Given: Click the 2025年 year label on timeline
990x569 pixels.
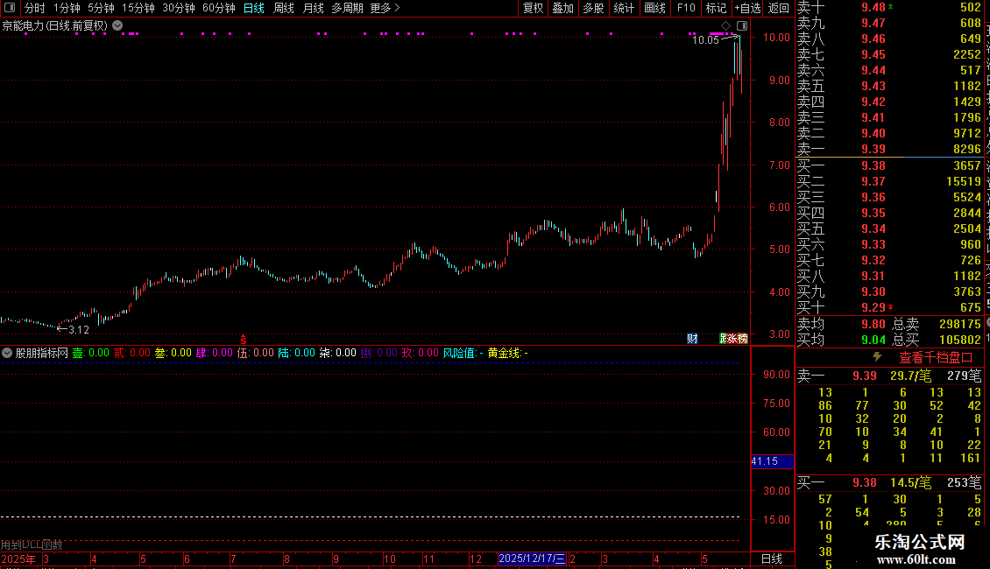Looking at the screenshot, I should tap(19, 558).
